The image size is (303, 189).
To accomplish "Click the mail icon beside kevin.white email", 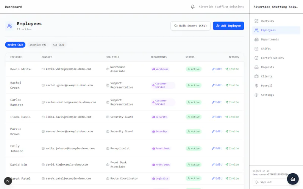I will 43,69.
